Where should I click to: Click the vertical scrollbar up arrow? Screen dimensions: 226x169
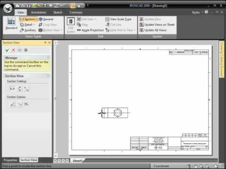(56, 43)
